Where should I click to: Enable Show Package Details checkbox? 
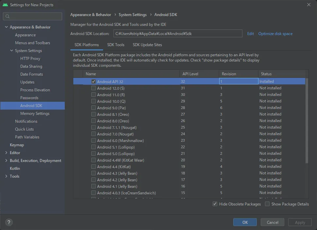coord(267,204)
